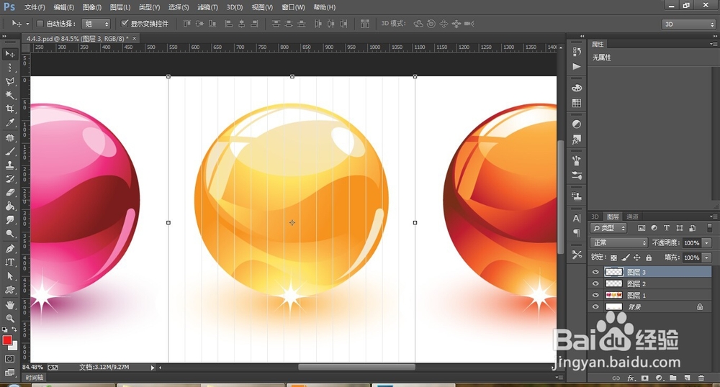This screenshot has width=720, height=387.
Task: Open the Move tool preset picker arrow
Action: click(27, 24)
